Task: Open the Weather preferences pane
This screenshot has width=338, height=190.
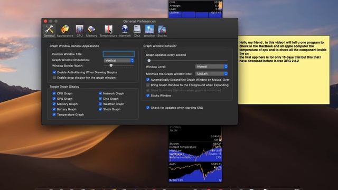Action: [x=149, y=31]
